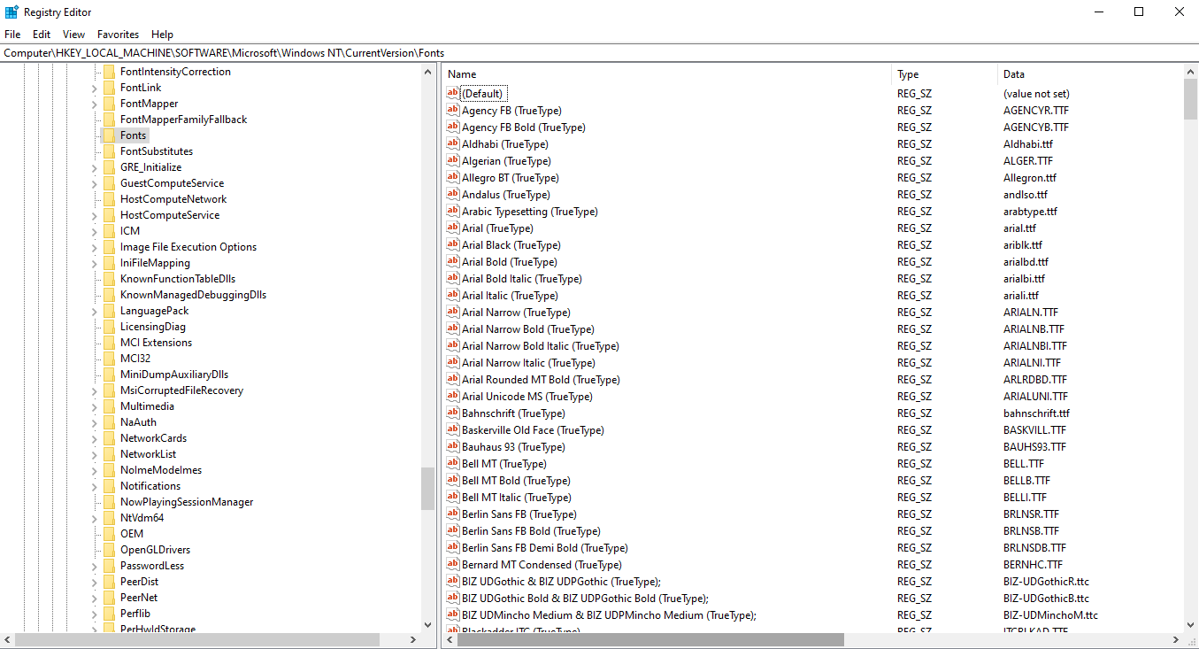The width and height of the screenshot is (1199, 649).
Task: Click the registry path address bar
Action: pyautogui.click(x=599, y=53)
